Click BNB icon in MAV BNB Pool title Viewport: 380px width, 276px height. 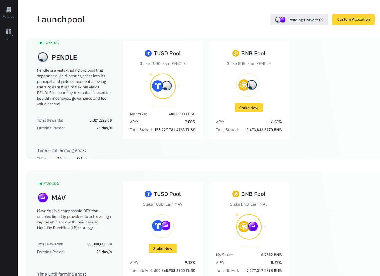coord(235,194)
